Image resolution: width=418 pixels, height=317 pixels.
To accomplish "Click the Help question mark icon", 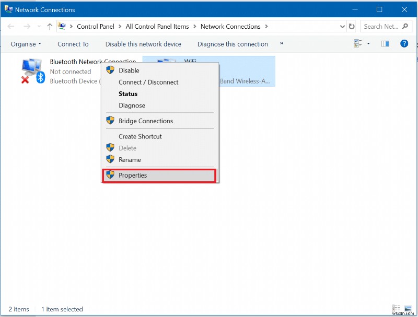I will pyautogui.click(x=404, y=44).
